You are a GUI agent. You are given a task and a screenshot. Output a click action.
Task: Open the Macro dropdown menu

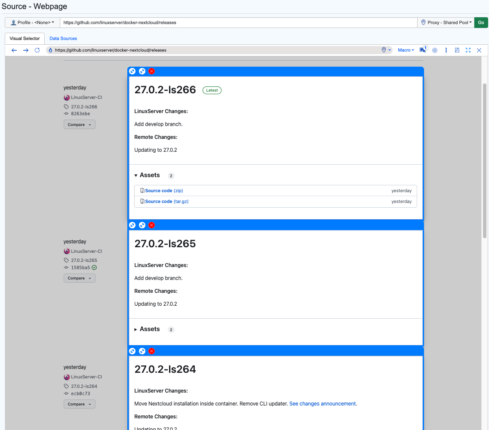[x=406, y=50]
